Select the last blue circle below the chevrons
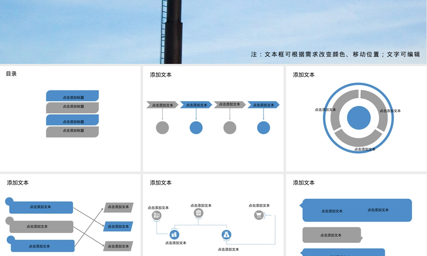 click(263, 128)
